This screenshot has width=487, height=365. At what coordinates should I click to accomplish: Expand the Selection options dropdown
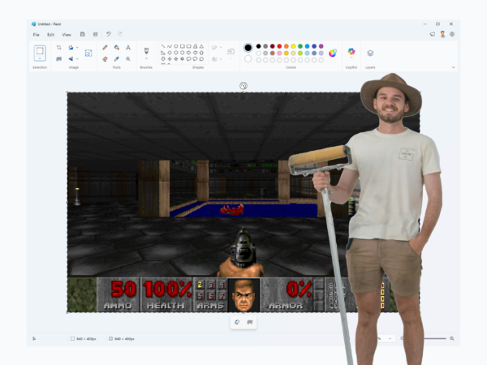40,58
